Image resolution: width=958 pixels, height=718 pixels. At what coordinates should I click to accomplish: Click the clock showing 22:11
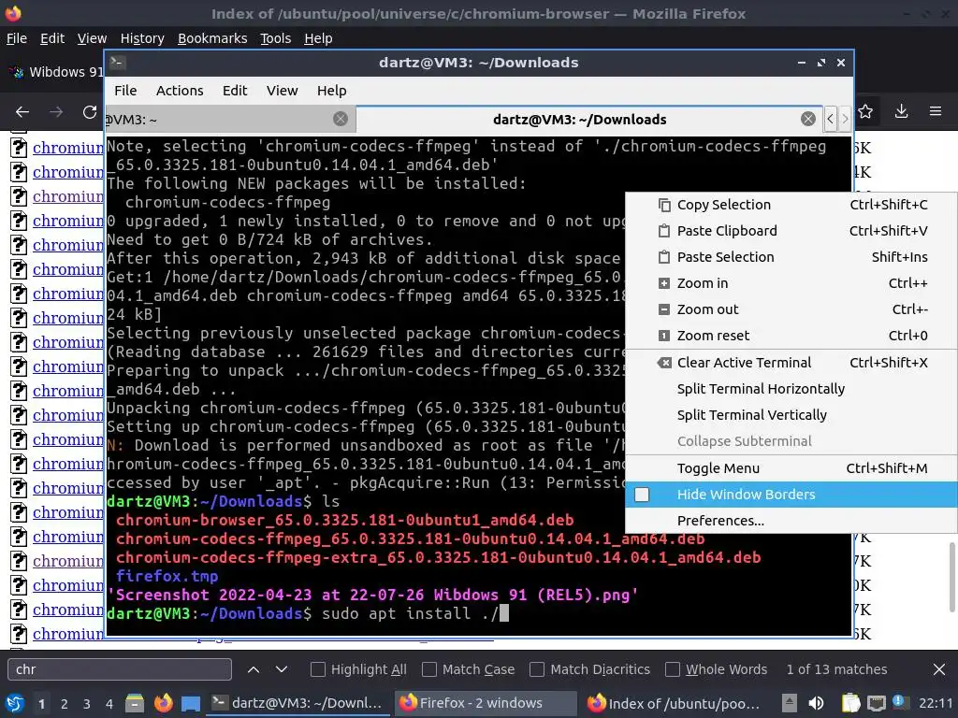coord(936,703)
